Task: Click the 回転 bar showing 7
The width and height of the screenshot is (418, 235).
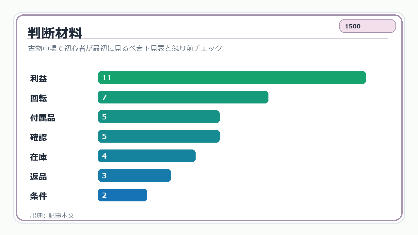Action: [183, 97]
